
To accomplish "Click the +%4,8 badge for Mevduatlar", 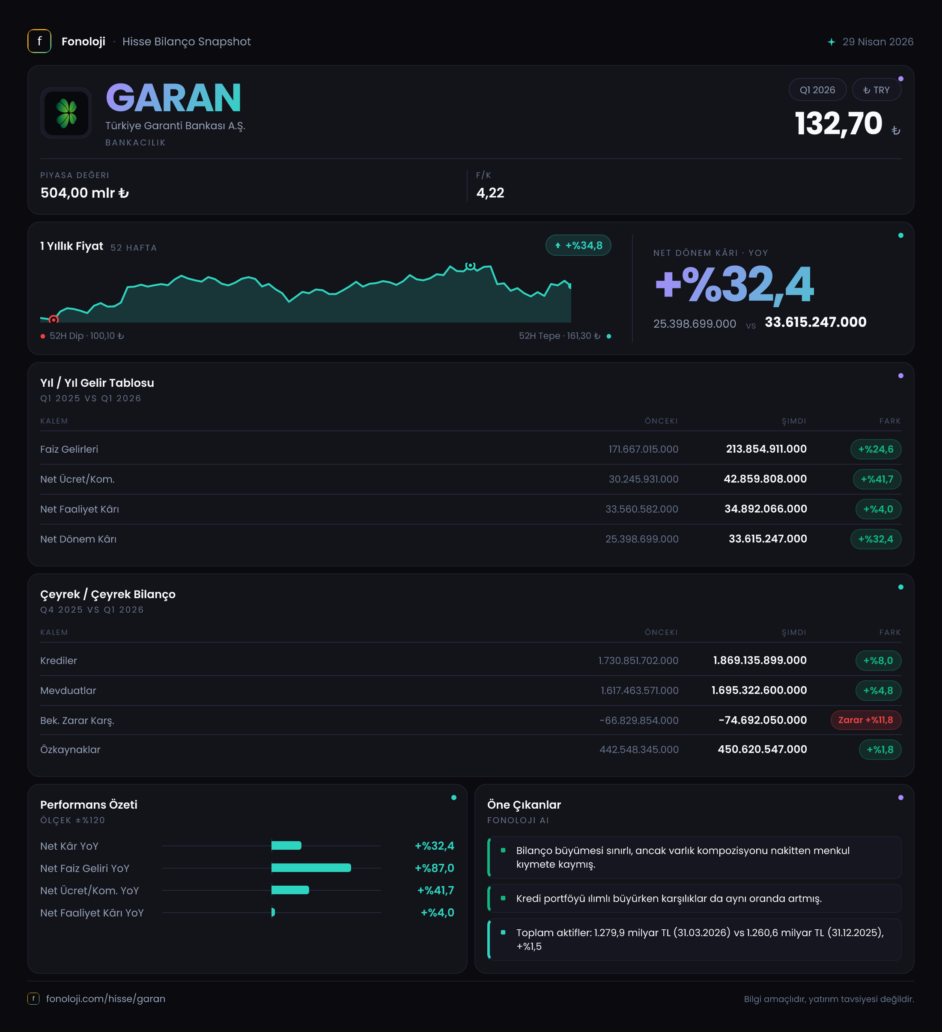I will pos(878,691).
